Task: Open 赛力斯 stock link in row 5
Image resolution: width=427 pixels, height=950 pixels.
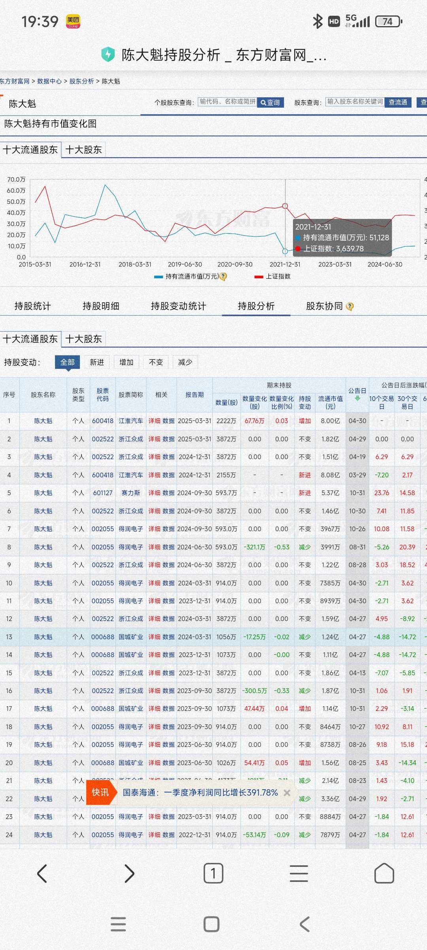Action: [131, 493]
